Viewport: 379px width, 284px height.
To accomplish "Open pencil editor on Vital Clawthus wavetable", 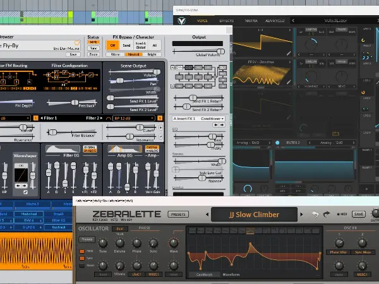I will click(x=289, y=82).
